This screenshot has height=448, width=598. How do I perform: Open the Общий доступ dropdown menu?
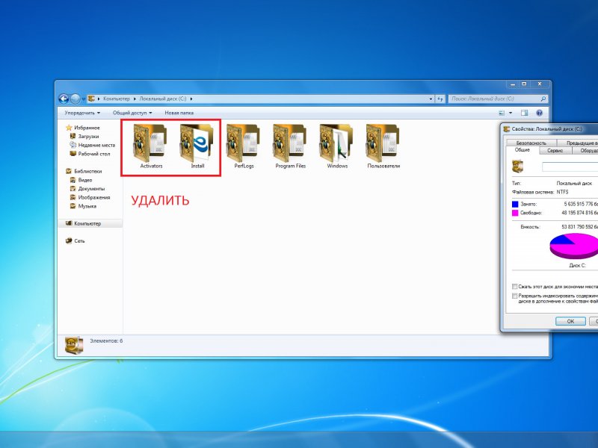click(132, 113)
